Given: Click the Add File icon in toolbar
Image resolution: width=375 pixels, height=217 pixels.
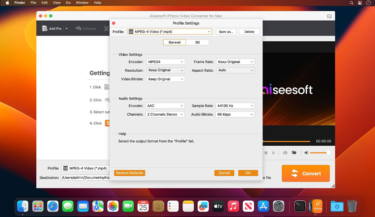Looking at the screenshot, I should coord(45,28).
